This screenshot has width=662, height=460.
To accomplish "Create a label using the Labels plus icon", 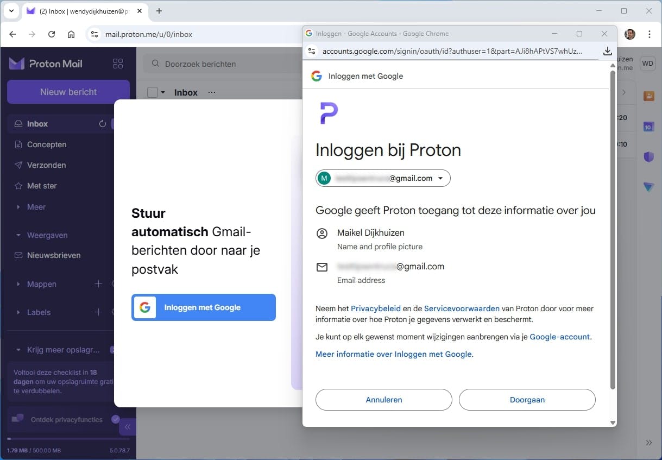I will 98,312.
